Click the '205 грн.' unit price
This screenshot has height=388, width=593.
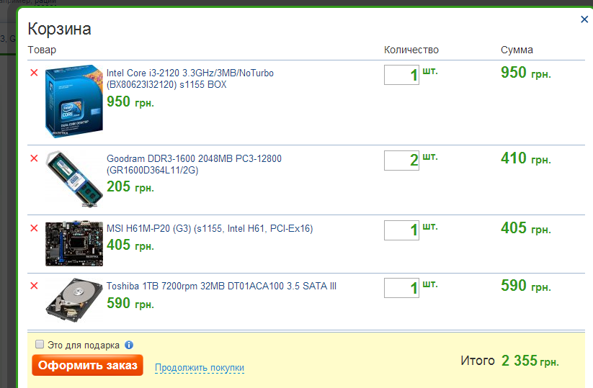[x=130, y=186]
